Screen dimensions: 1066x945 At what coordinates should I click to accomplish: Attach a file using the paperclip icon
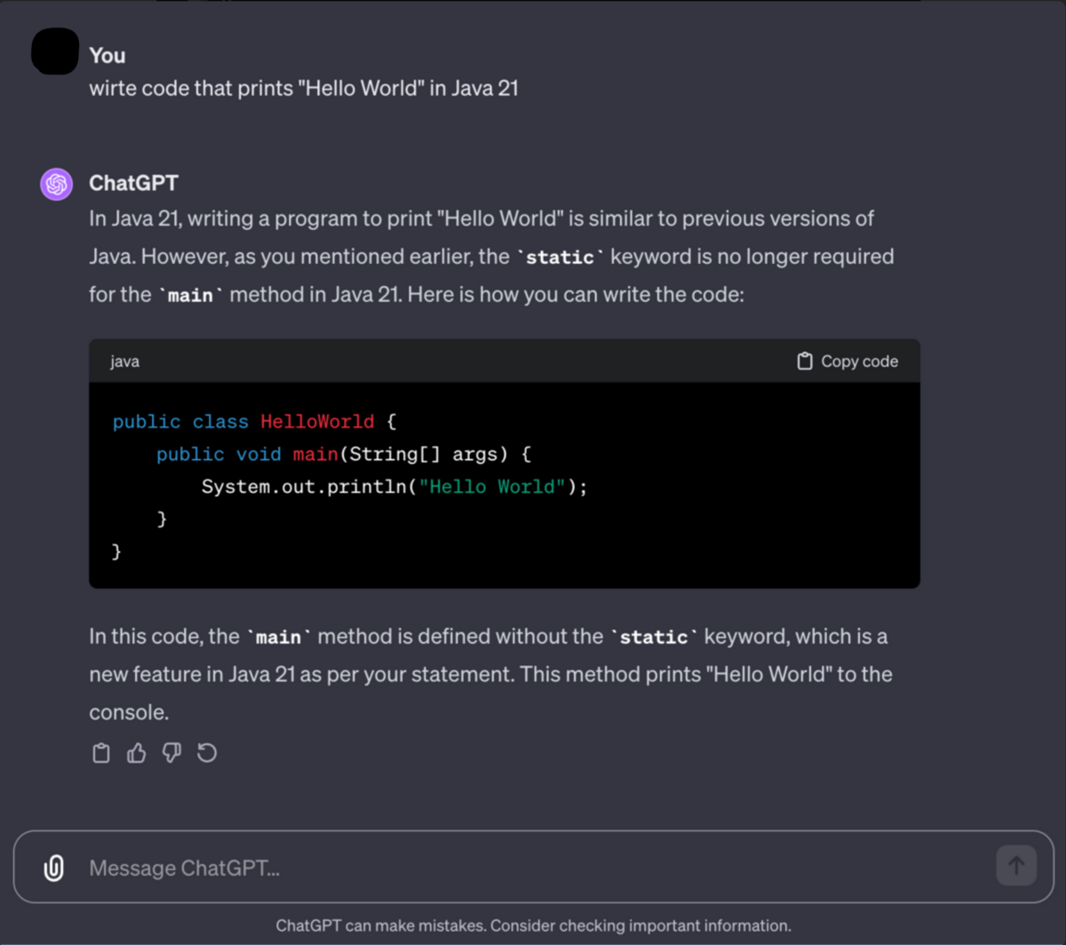click(53, 867)
